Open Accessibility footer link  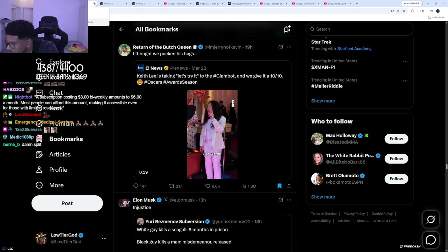321,221
